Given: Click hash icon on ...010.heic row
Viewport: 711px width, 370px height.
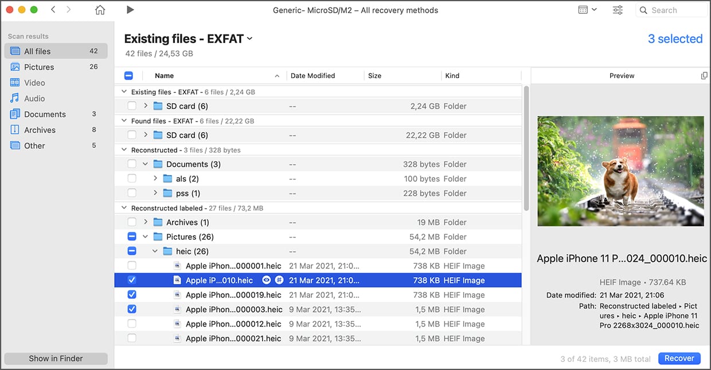Looking at the screenshot, I should (x=279, y=281).
